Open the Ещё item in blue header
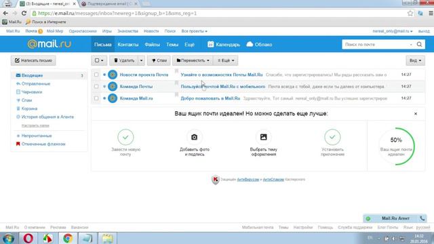The width and height of the screenshot is (434, 244). (x=189, y=44)
